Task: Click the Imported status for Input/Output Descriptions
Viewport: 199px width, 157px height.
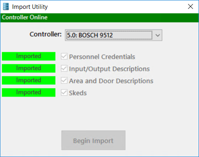Action: 28,68
